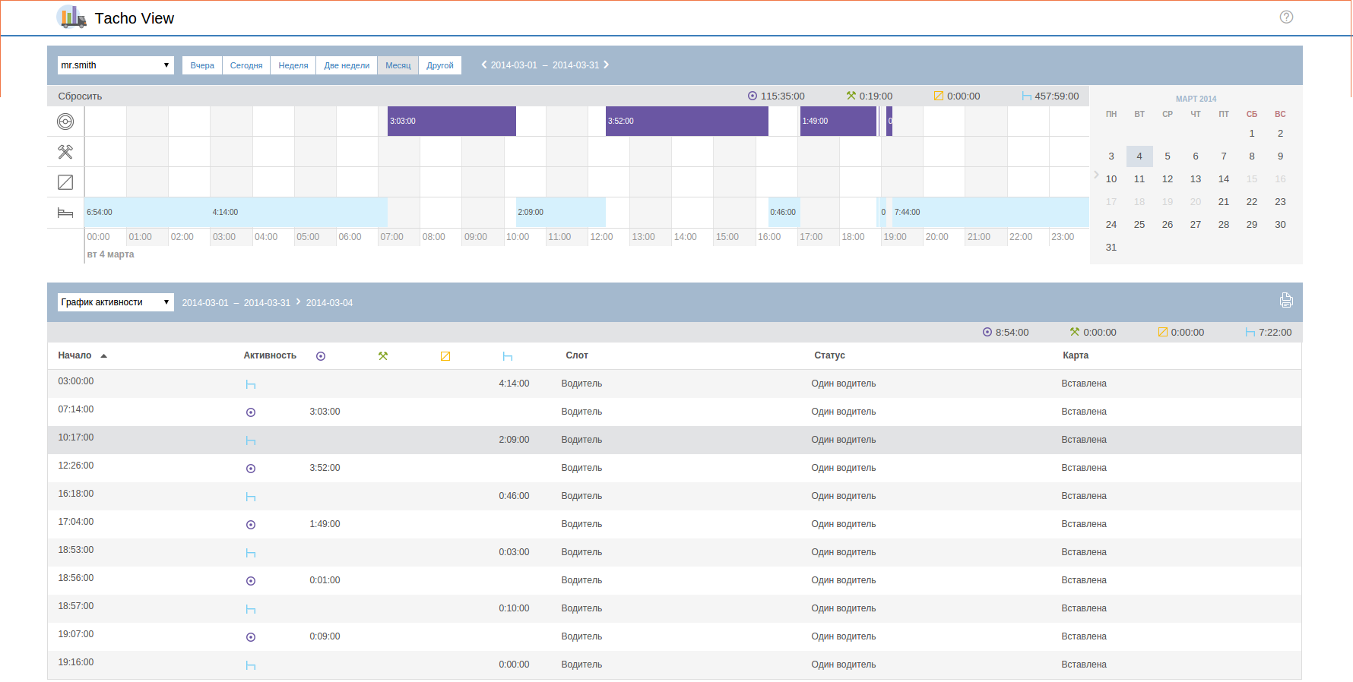The width and height of the screenshot is (1353, 682).
Task: Click the Сбросить reset button
Action: (x=80, y=96)
